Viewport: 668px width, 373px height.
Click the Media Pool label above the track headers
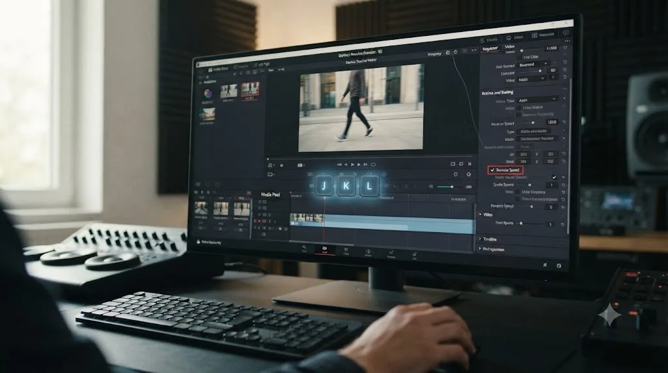point(271,194)
